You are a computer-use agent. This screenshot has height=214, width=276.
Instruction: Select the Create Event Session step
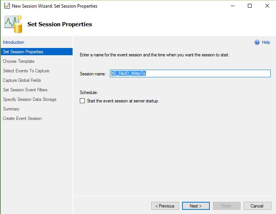(x=22, y=118)
